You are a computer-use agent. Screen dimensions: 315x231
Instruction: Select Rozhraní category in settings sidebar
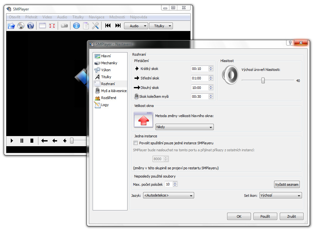point(110,84)
